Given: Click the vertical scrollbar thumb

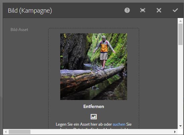Looking at the screenshot, I should pos(180,34).
